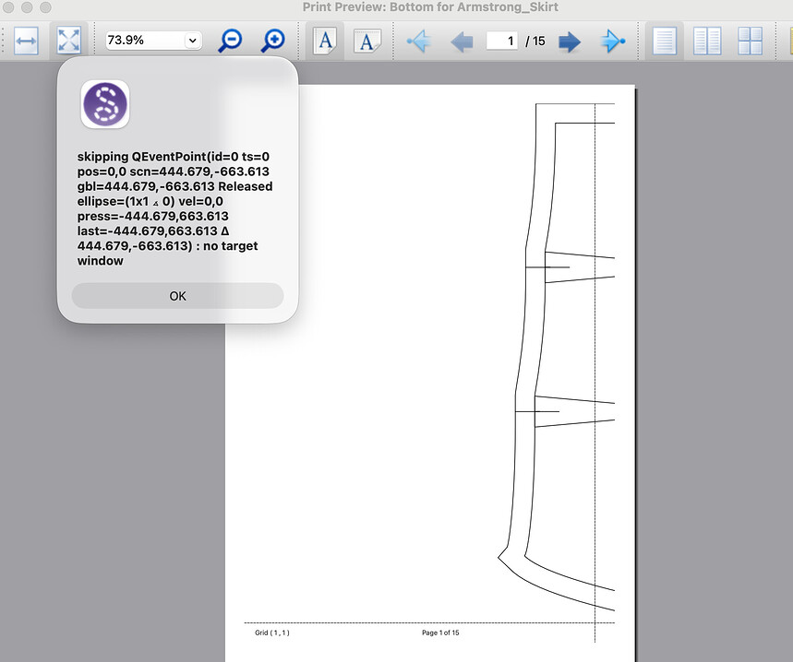The width and height of the screenshot is (793, 662).
Task: Jump to the last page
Action: 612,41
